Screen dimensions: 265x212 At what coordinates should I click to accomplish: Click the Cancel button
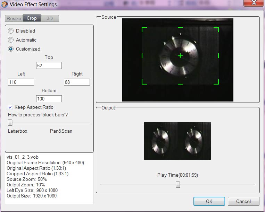pos(243,201)
